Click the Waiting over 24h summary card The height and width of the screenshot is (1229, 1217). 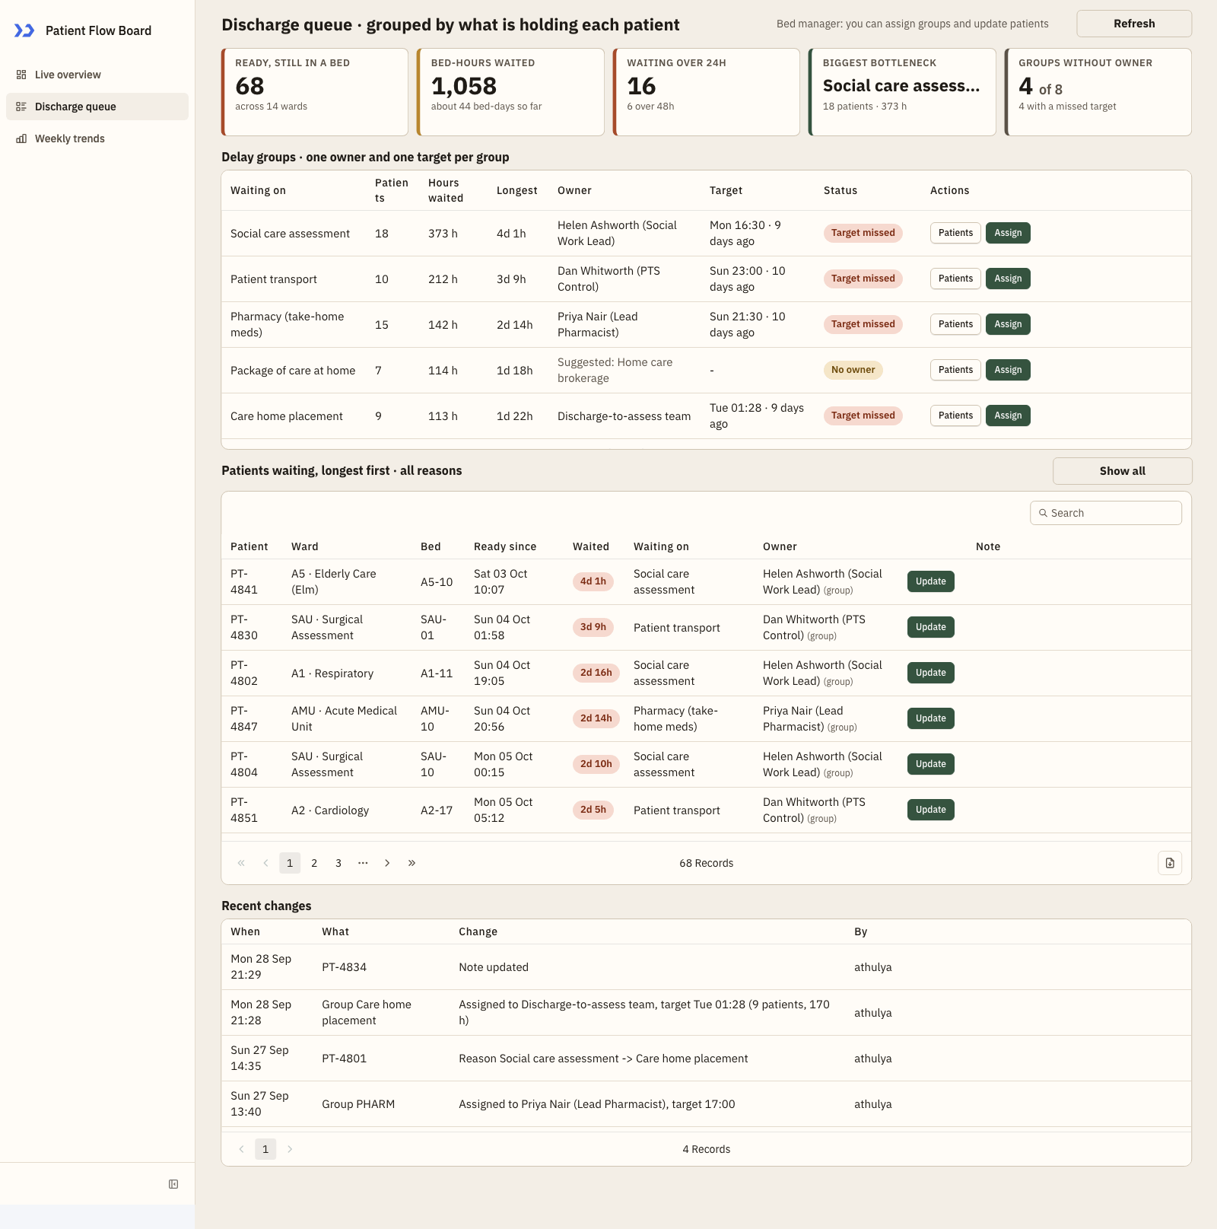click(707, 92)
